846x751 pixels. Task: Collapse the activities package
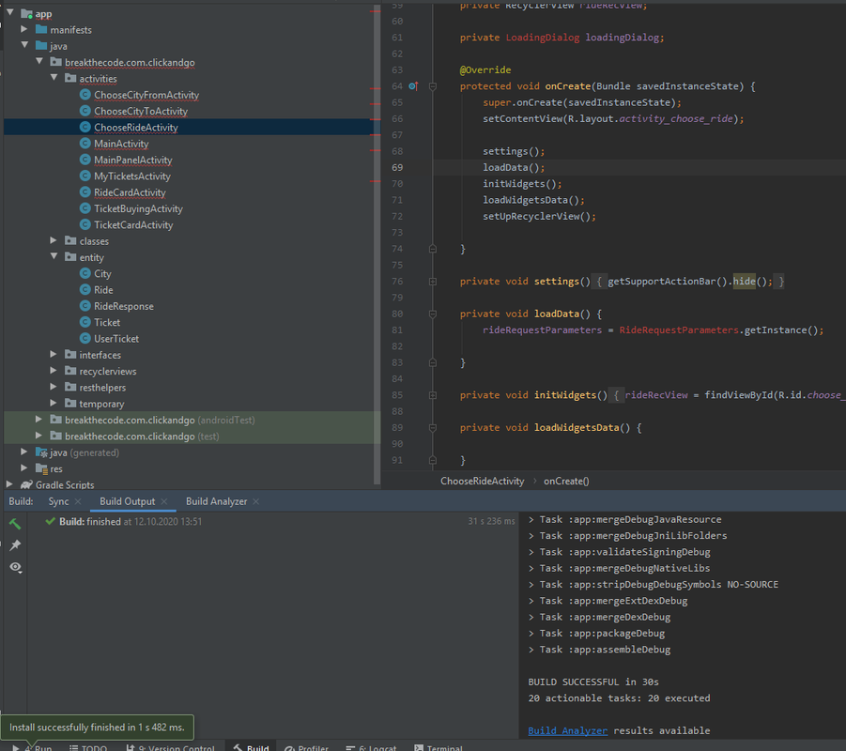click(x=54, y=77)
